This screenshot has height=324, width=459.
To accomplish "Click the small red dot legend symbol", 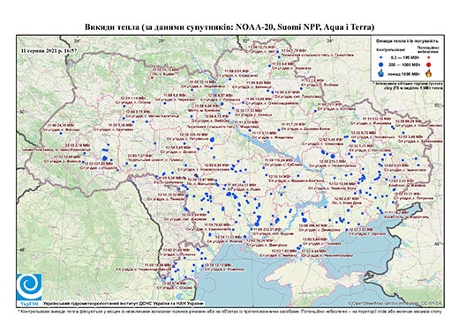I will [x=428, y=58].
